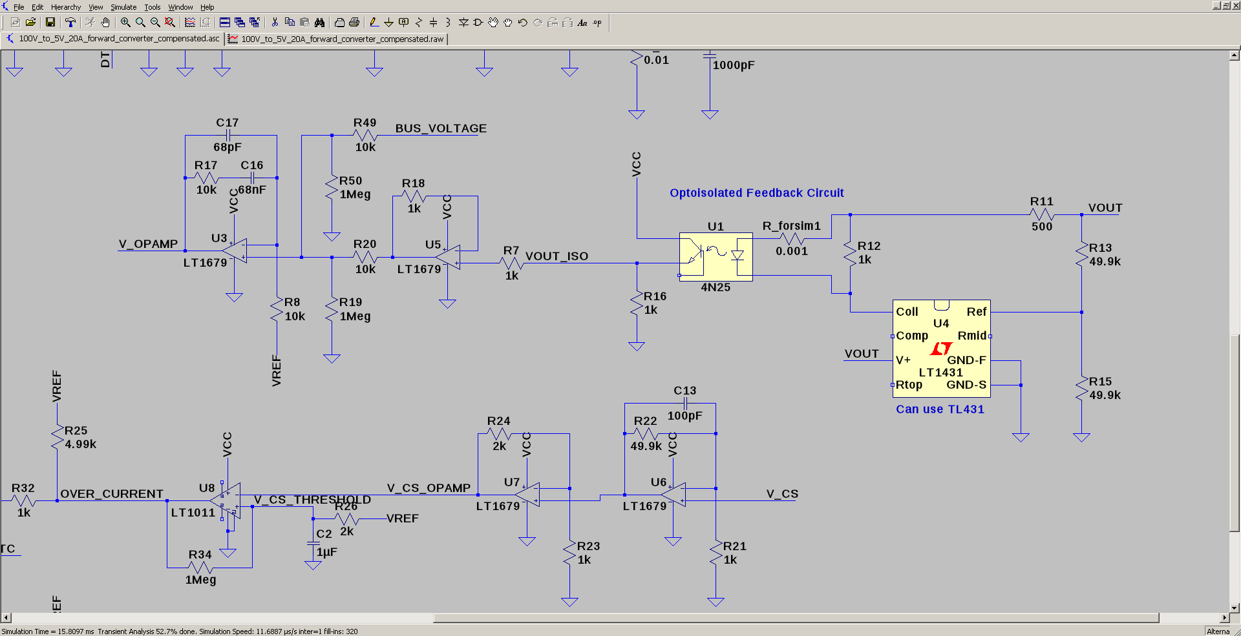Save the schematic with the floppy icon

pos(50,23)
